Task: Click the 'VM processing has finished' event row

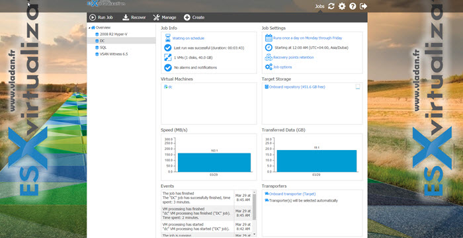Action: coord(206,213)
